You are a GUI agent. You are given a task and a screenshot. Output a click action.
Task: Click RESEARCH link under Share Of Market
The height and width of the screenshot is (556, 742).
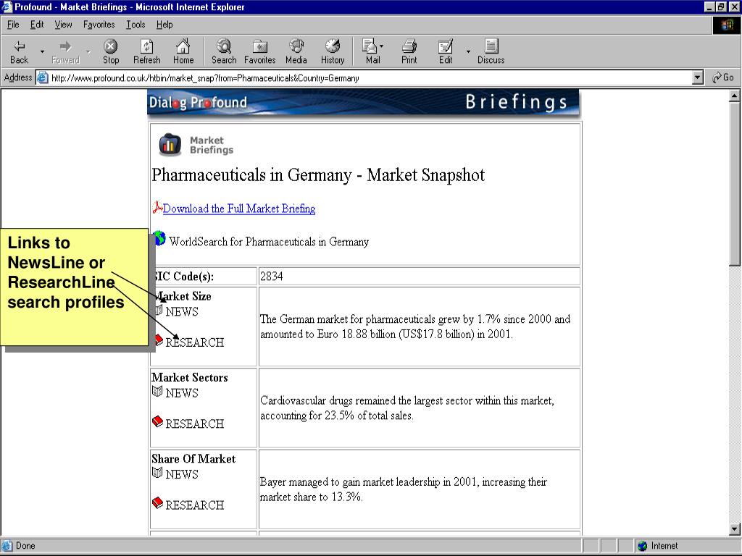coord(194,505)
